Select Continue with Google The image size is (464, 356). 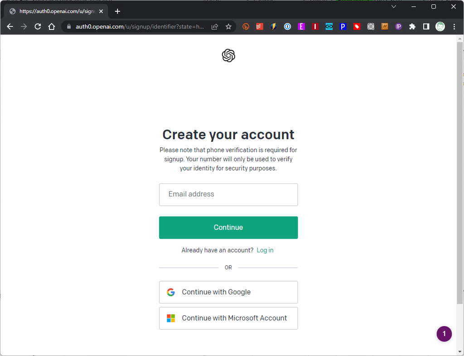click(228, 292)
